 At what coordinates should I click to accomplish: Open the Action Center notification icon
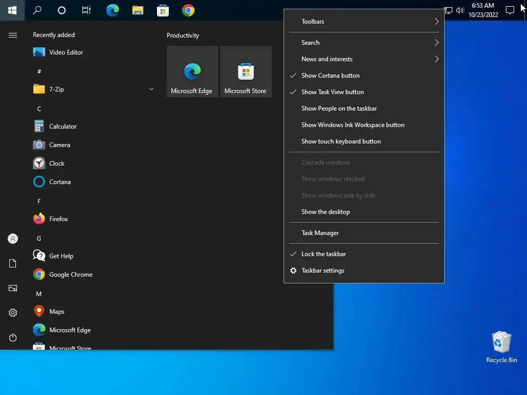510,10
